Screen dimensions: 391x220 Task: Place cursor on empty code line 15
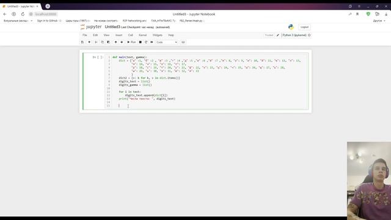tap(209, 106)
